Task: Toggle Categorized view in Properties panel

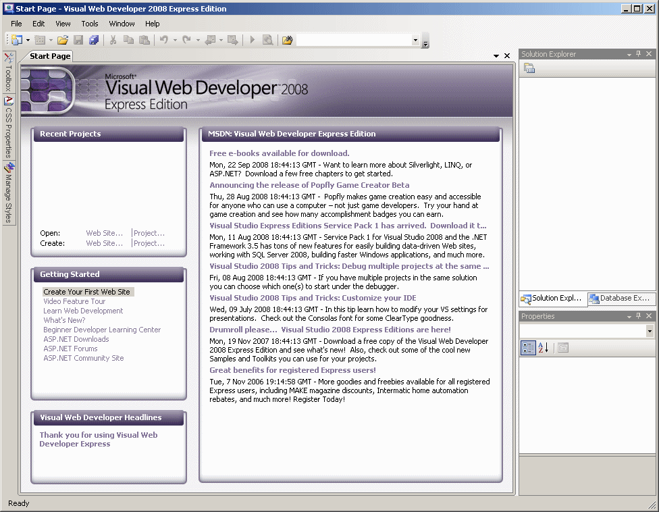Action: pos(528,348)
